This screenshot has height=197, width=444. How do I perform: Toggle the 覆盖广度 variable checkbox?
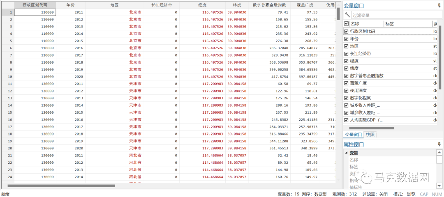[346, 83]
